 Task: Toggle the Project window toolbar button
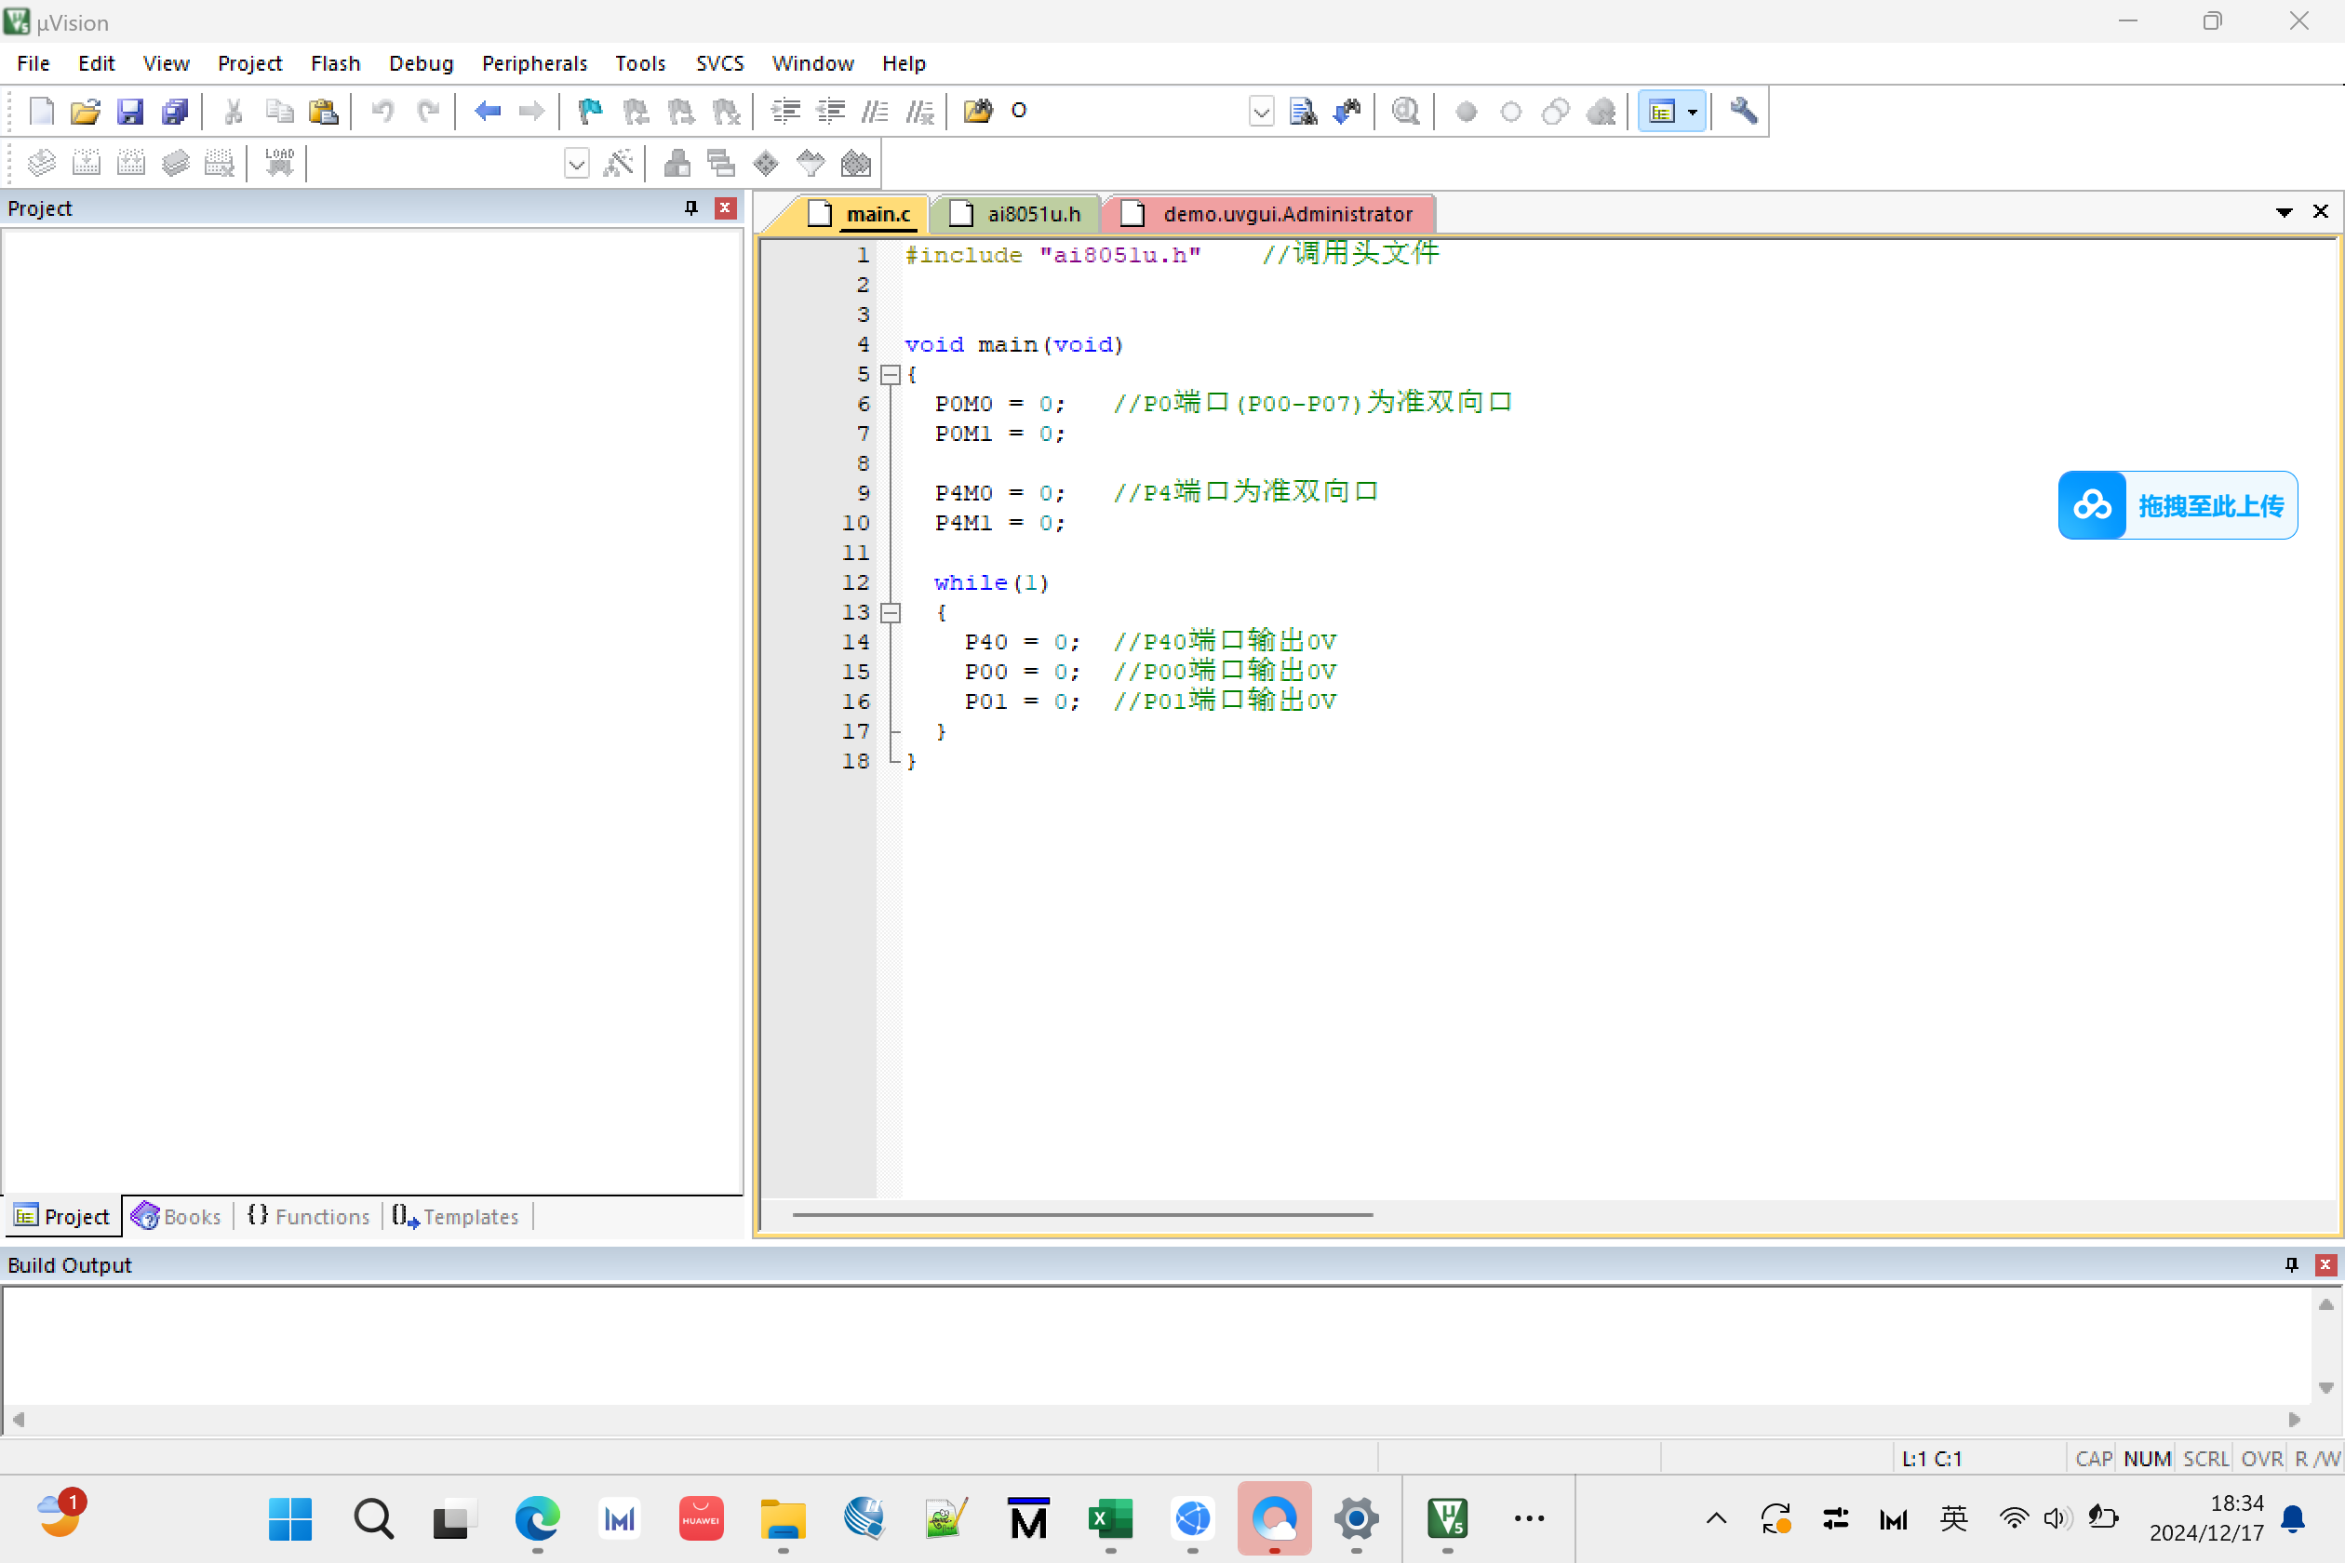(x=1661, y=111)
